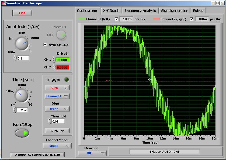Switch to the Frequency Analysis tab

click(140, 11)
